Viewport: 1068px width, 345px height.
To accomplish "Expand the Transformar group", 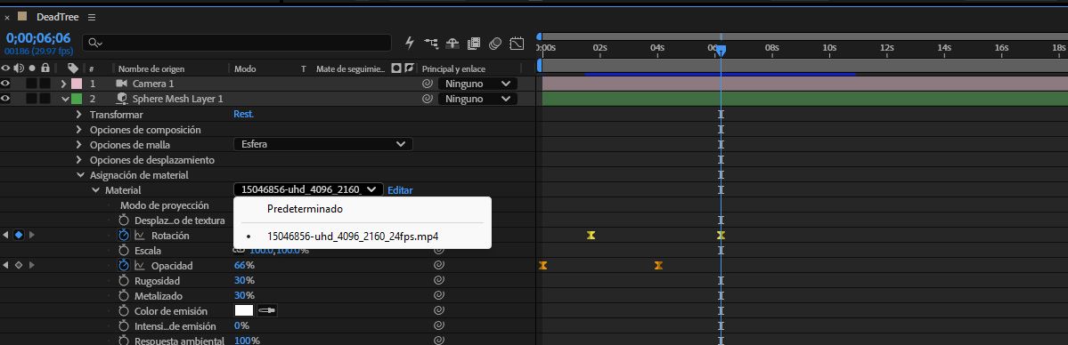I will point(79,115).
